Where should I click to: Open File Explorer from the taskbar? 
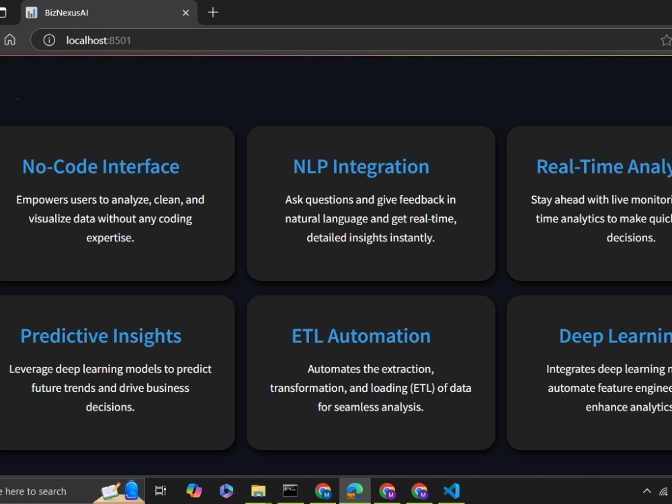(258, 491)
